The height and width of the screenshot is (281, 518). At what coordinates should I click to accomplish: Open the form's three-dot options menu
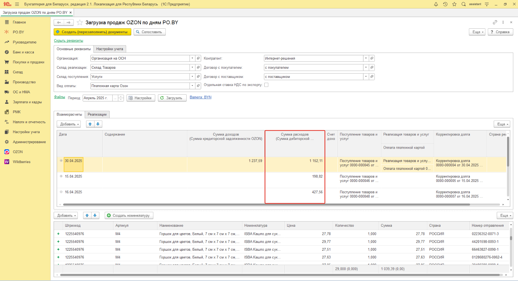[x=503, y=22]
